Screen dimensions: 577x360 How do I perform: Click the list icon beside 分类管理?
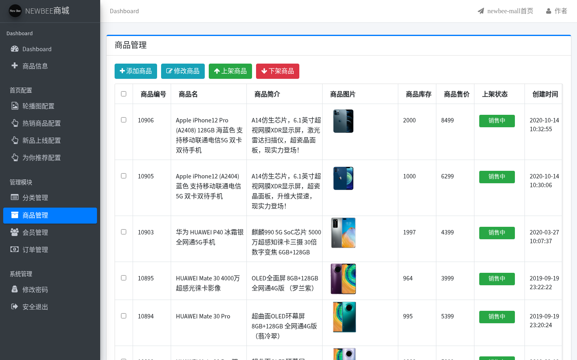[15, 197]
